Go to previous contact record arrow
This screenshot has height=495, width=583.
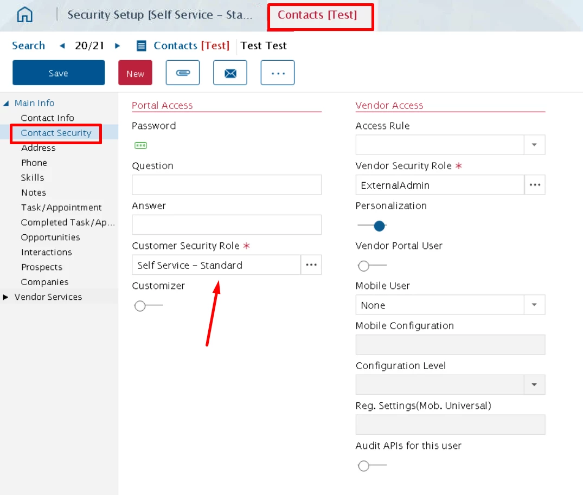click(x=62, y=46)
